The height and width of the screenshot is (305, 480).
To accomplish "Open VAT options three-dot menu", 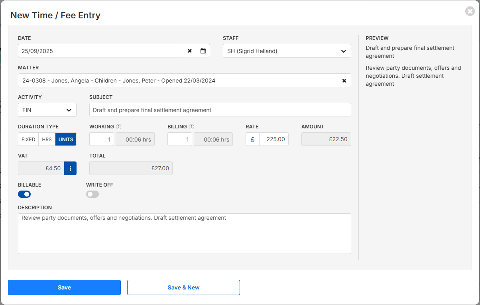I will coord(70,168).
